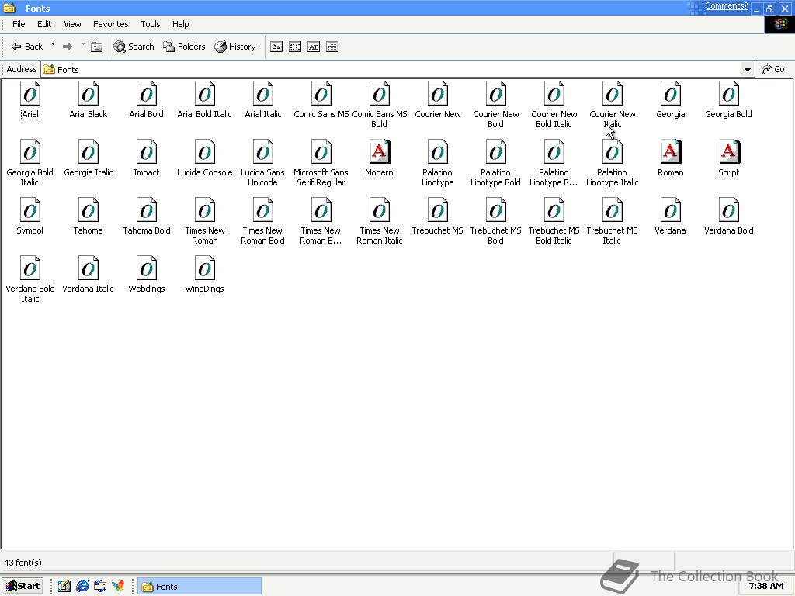
Task: Open the Forward history dropdown arrow
Action: click(x=83, y=44)
